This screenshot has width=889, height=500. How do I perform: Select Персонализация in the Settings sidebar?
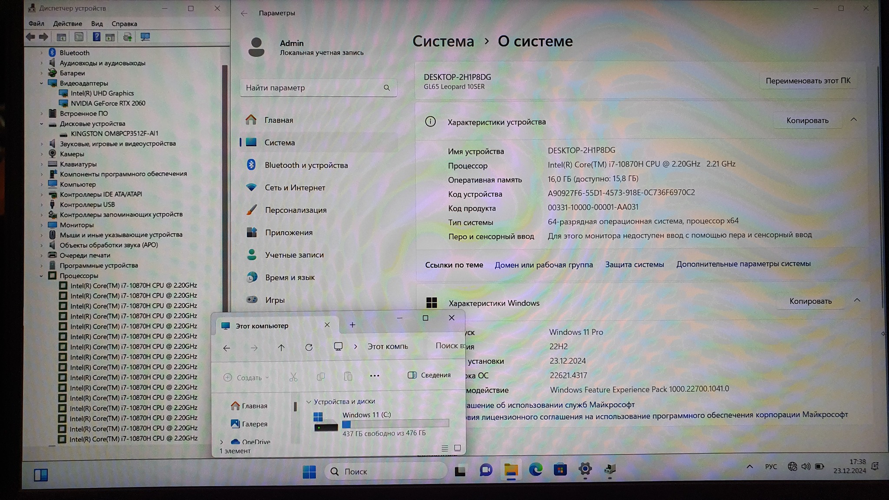coord(296,210)
